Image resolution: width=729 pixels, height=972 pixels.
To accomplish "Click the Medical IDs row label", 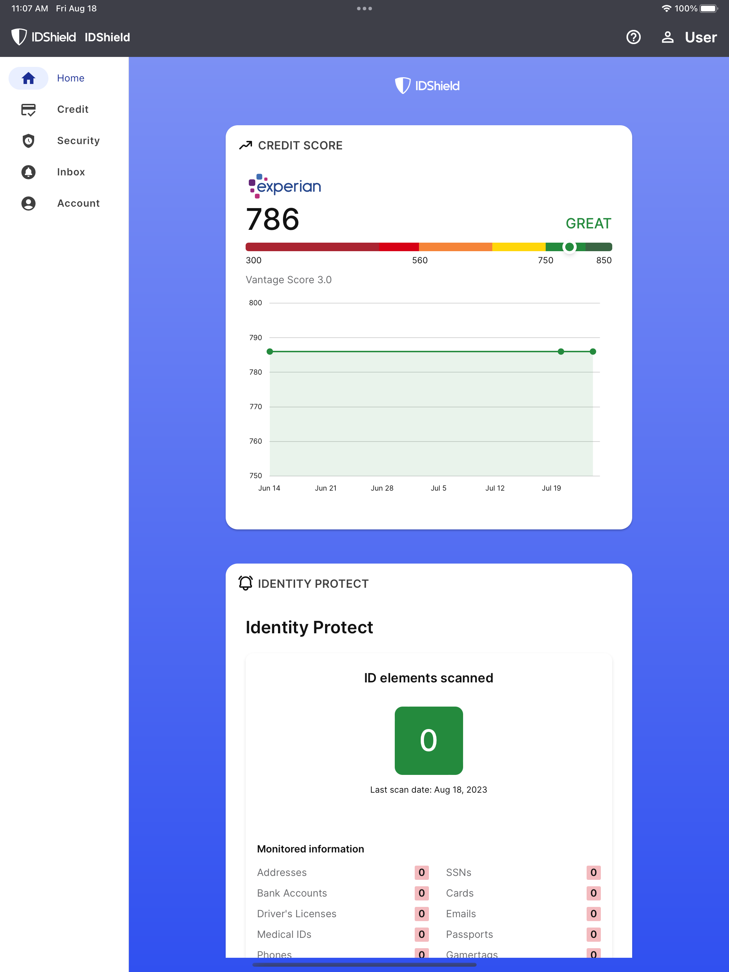I will click(284, 935).
